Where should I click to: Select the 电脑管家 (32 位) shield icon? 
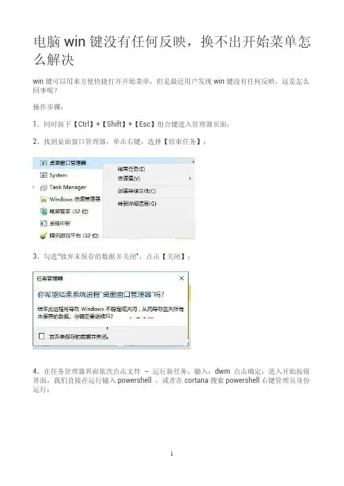click(44, 211)
